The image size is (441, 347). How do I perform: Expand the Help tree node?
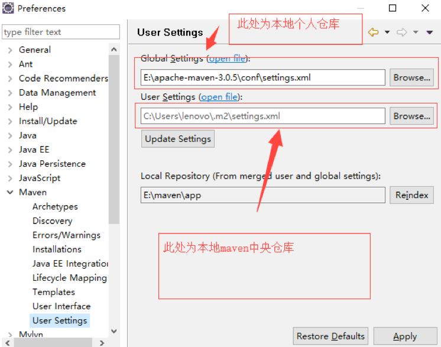click(x=10, y=107)
